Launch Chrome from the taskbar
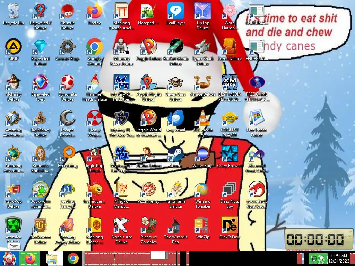This screenshot has height=266, width=355. 73,258
